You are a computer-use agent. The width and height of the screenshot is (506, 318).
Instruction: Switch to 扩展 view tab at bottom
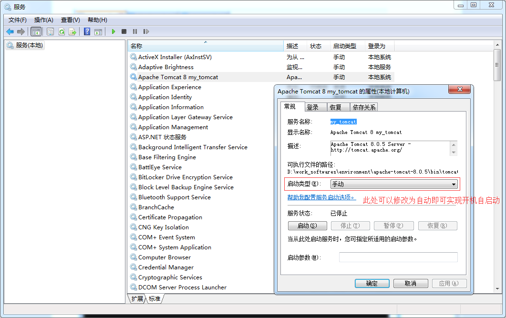pyautogui.click(x=137, y=298)
